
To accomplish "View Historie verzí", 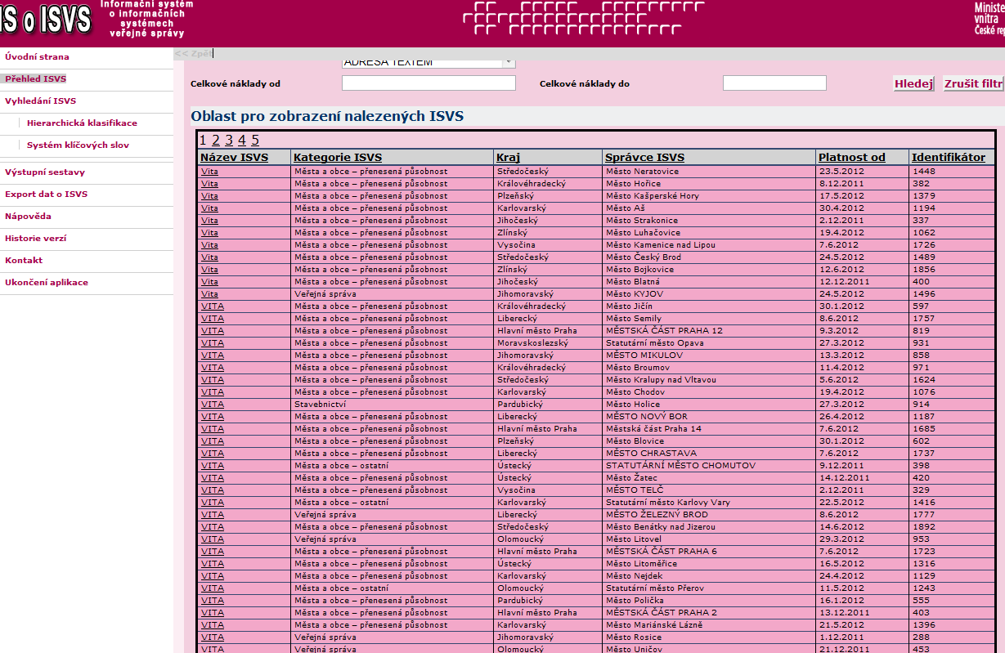I will [x=36, y=239].
